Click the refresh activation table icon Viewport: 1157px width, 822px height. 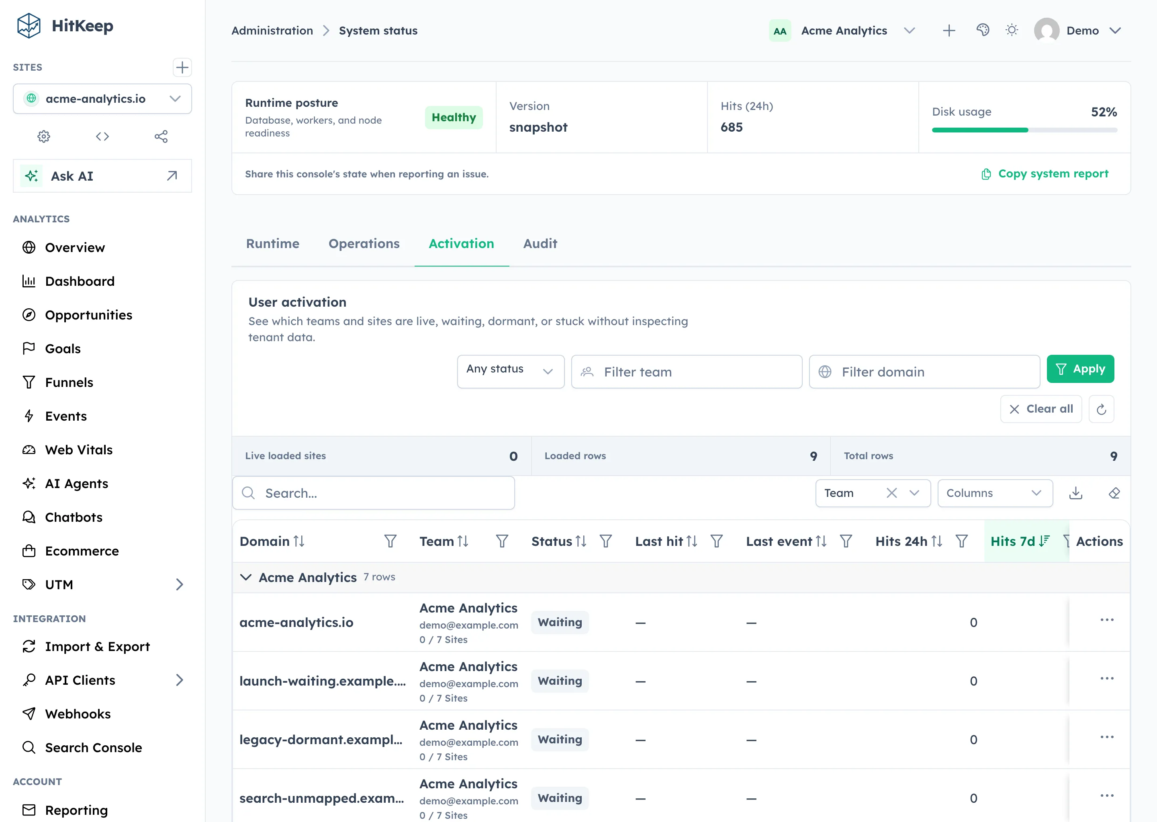click(1101, 409)
